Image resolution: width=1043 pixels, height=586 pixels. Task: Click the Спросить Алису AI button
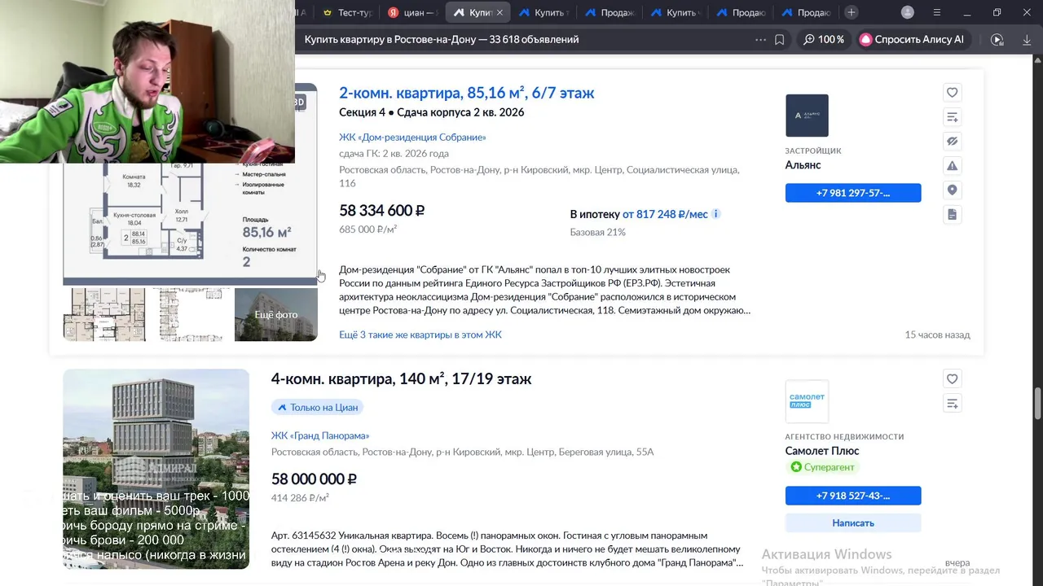pyautogui.click(x=911, y=39)
